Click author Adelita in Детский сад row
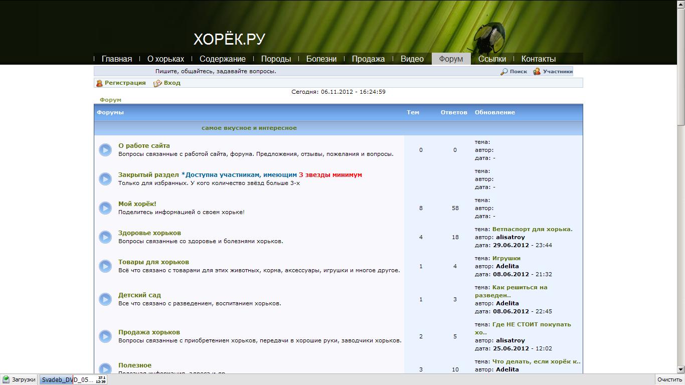Image resolution: width=685 pixels, height=385 pixels. click(x=507, y=303)
